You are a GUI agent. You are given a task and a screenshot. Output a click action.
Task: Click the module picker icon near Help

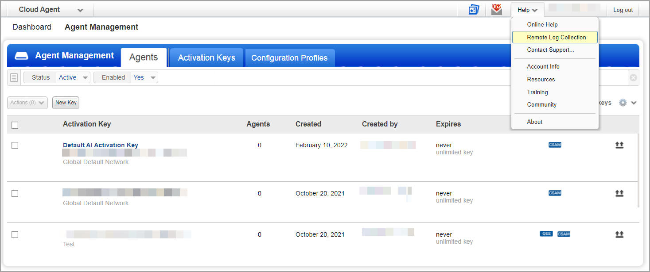tap(473, 9)
